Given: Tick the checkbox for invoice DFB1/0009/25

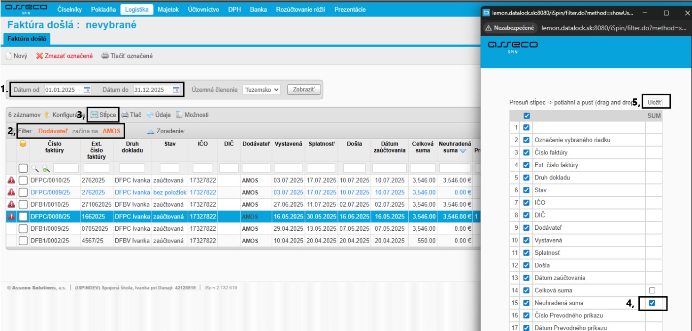Looking at the screenshot, I should 24,228.
